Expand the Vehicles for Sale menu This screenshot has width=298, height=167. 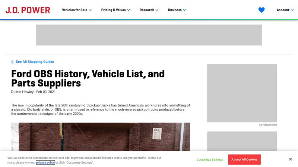click(x=77, y=10)
